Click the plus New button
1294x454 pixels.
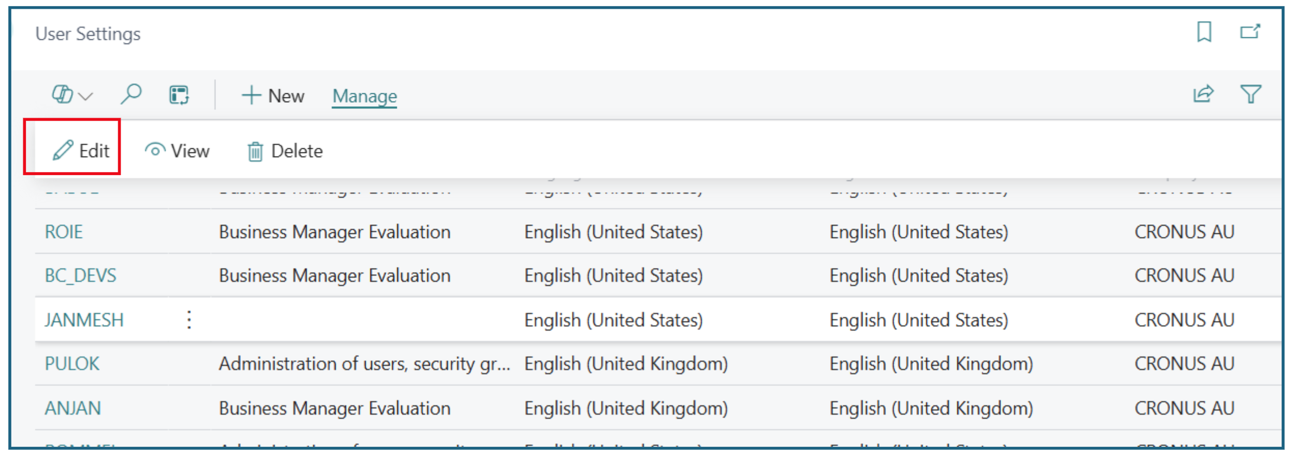tap(273, 96)
